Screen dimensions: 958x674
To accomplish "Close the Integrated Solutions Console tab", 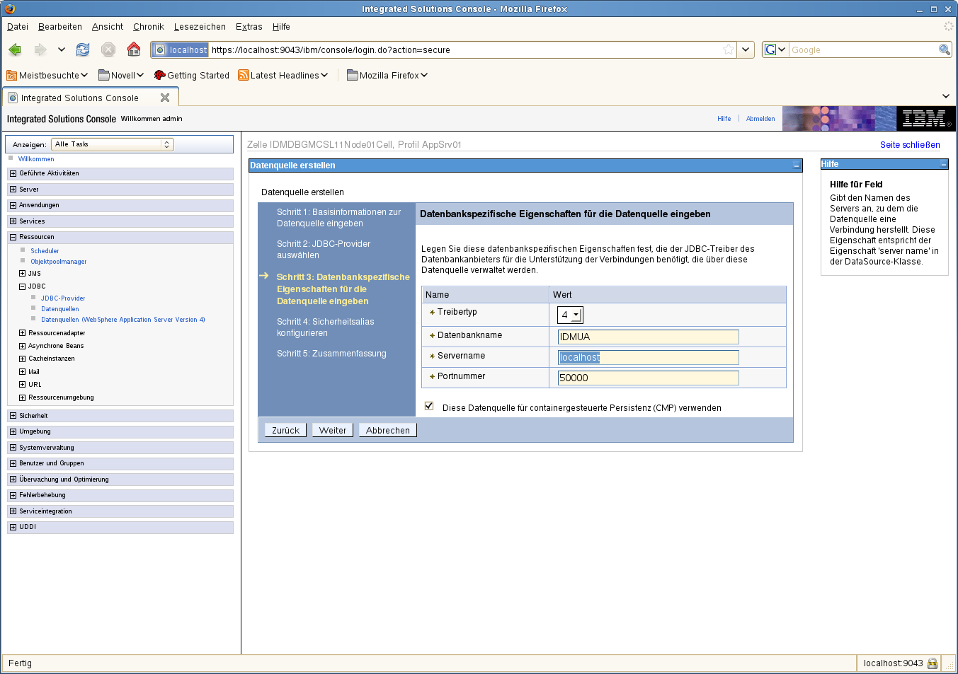I will [165, 98].
